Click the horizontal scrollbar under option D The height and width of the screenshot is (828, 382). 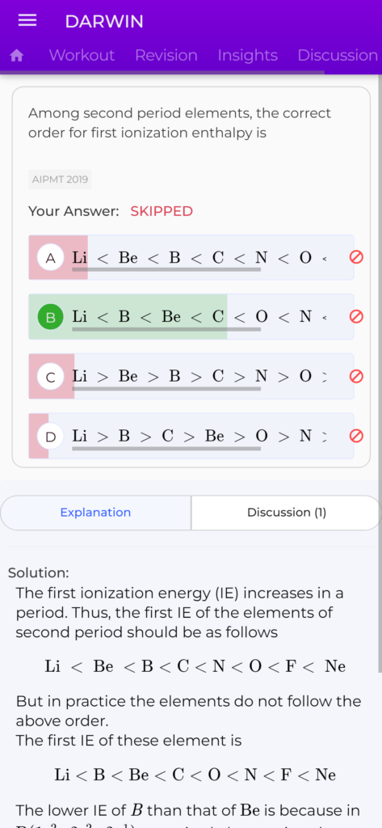coord(166,449)
